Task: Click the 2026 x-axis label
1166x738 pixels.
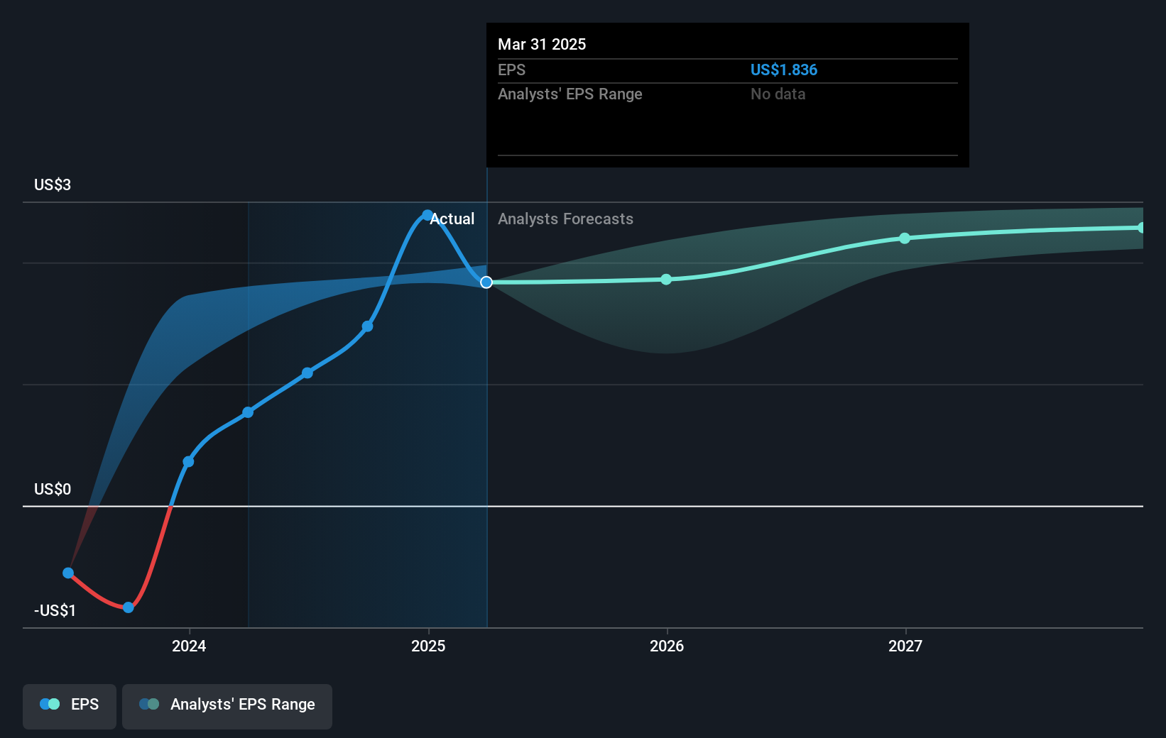Action: pos(667,646)
